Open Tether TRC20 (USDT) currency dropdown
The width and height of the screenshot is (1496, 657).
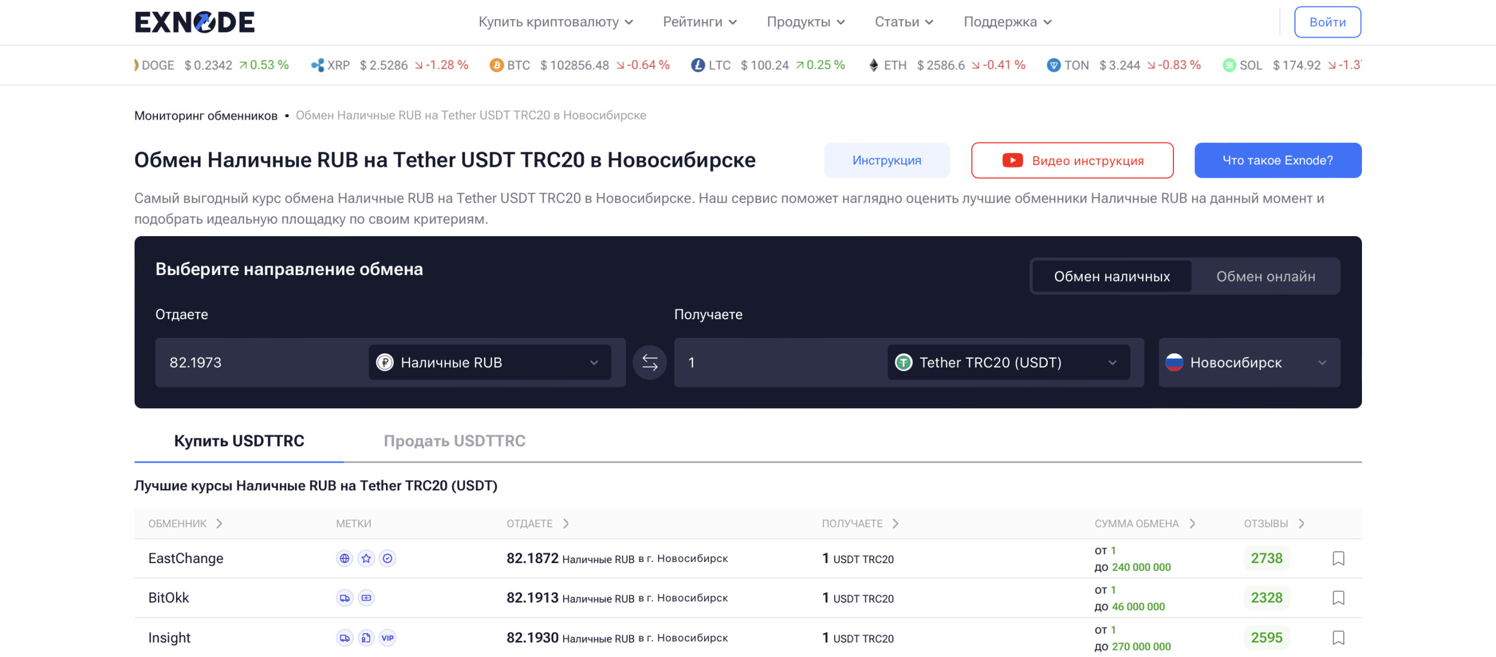1008,362
